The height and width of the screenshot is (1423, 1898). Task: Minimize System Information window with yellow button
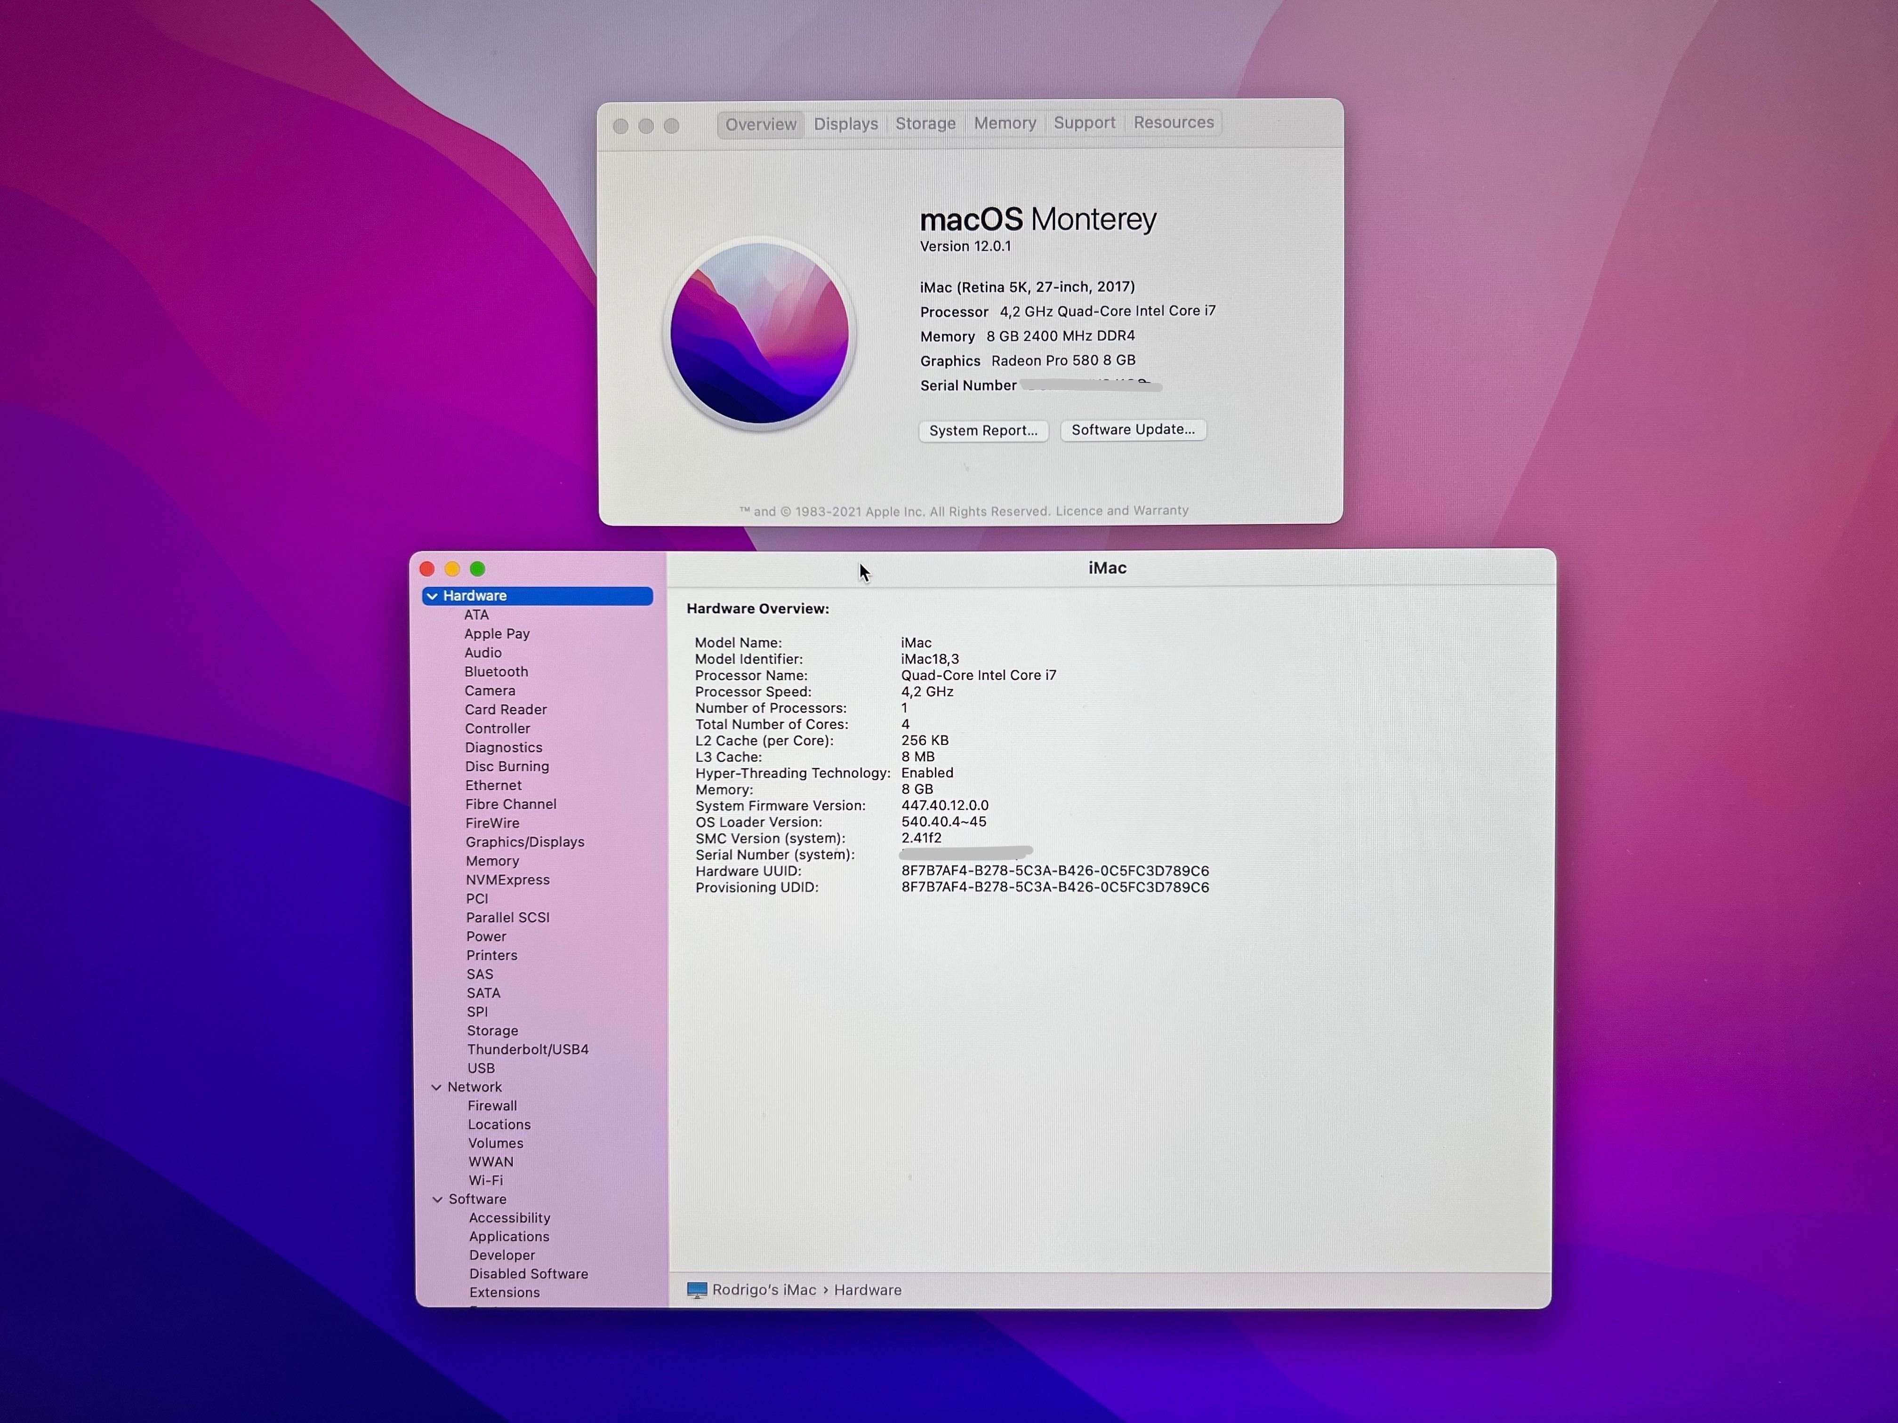[452, 569]
